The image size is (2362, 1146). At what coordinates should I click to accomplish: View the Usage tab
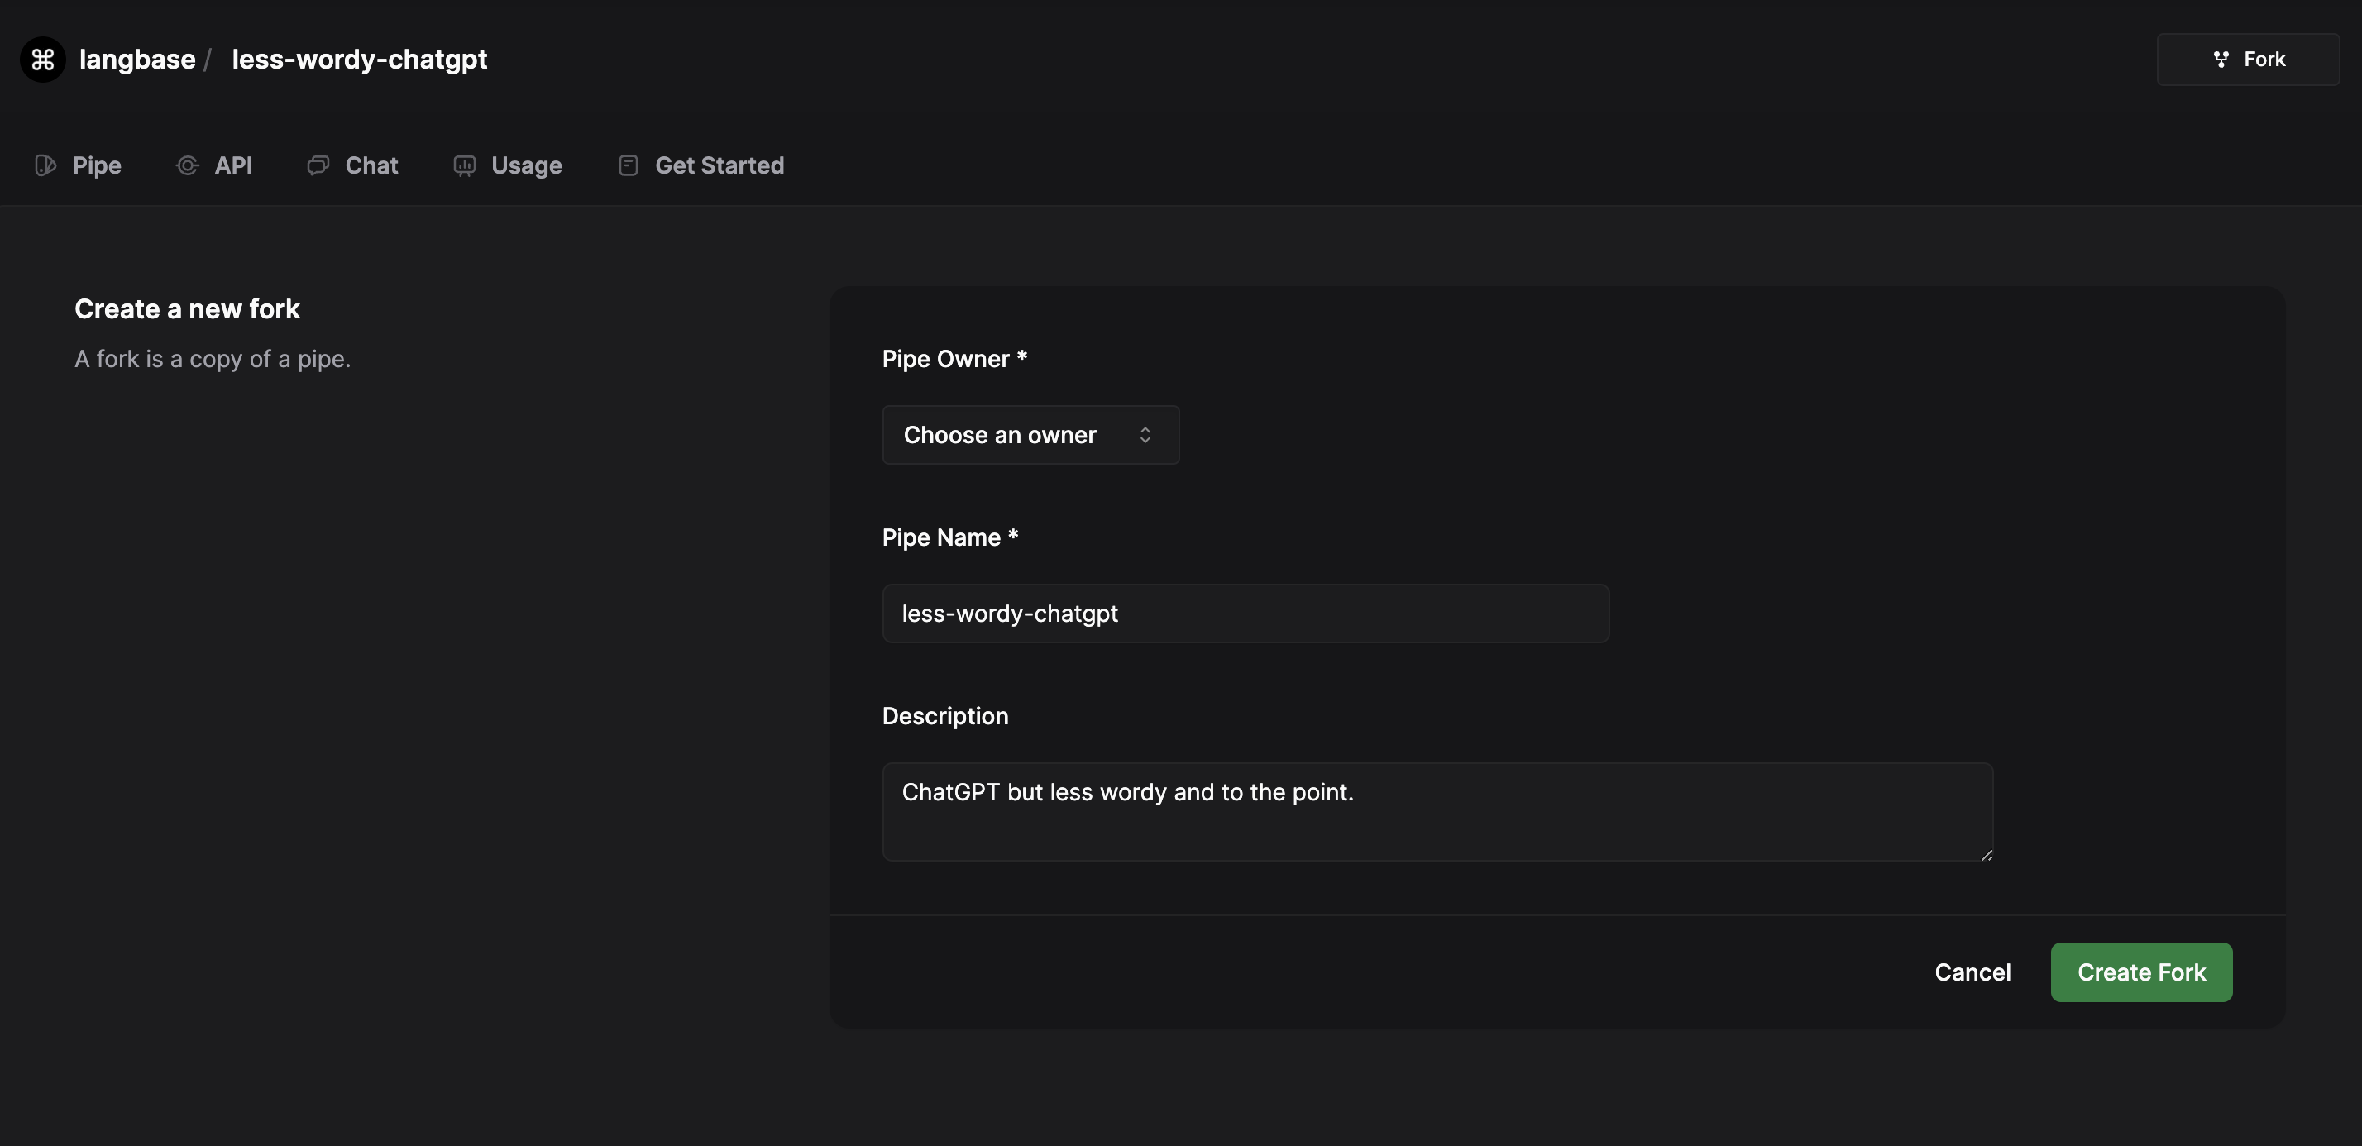click(526, 165)
